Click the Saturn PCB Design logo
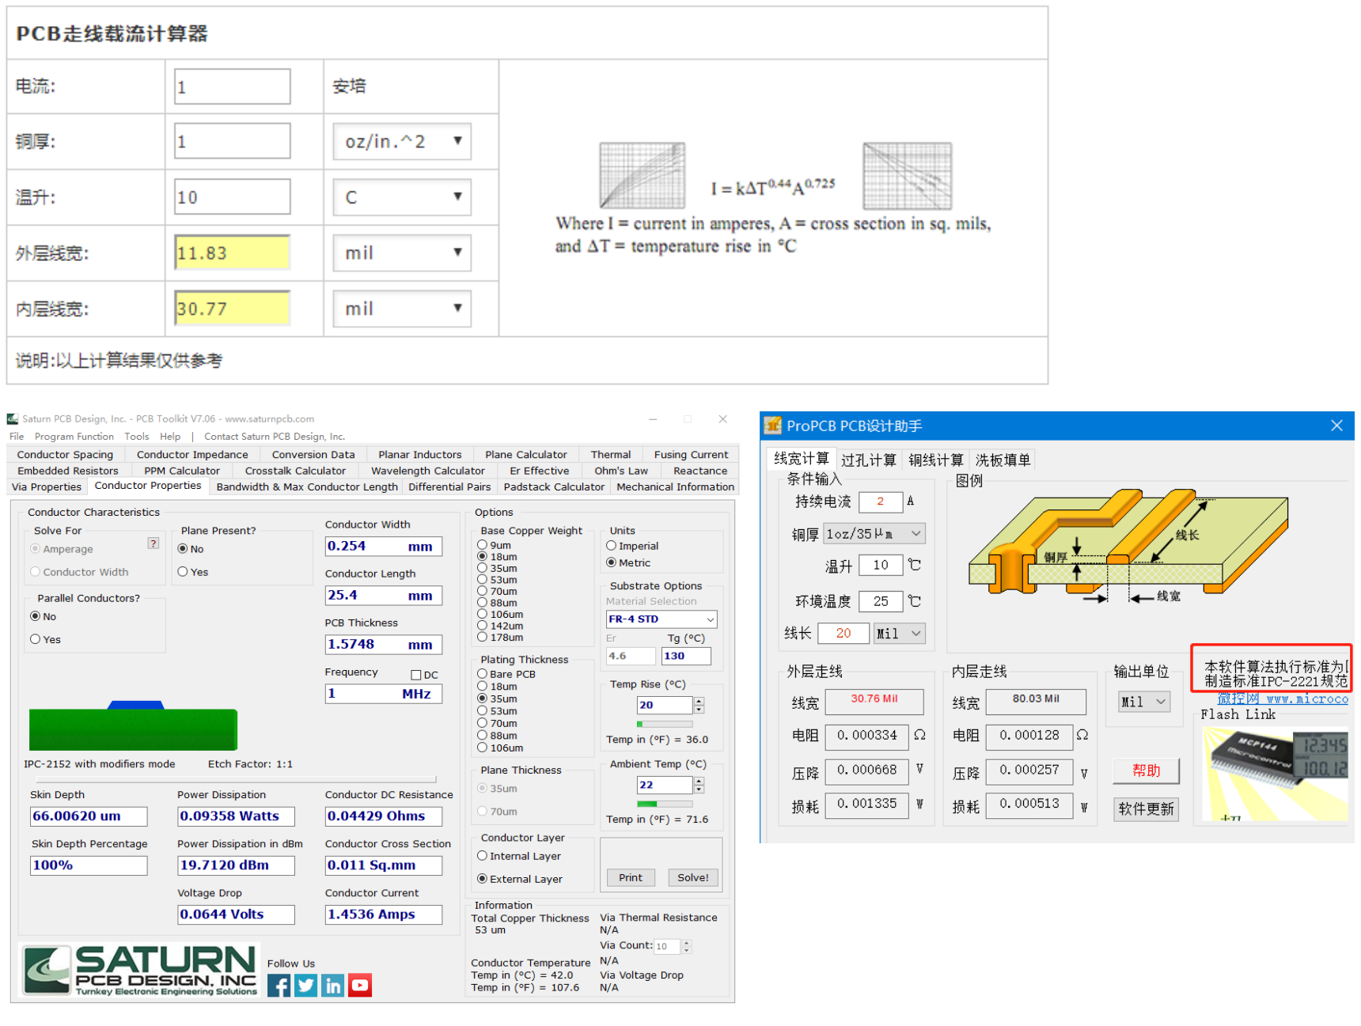This screenshot has width=1361, height=1026. tap(141, 969)
